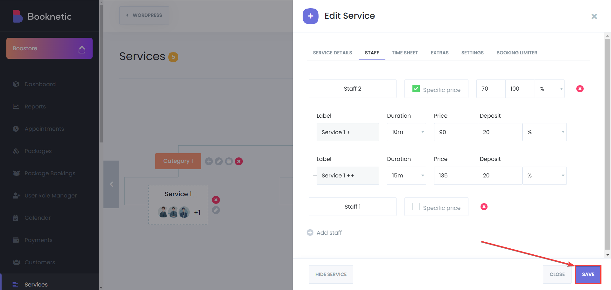Click the Package Bookings icon

(x=16, y=173)
